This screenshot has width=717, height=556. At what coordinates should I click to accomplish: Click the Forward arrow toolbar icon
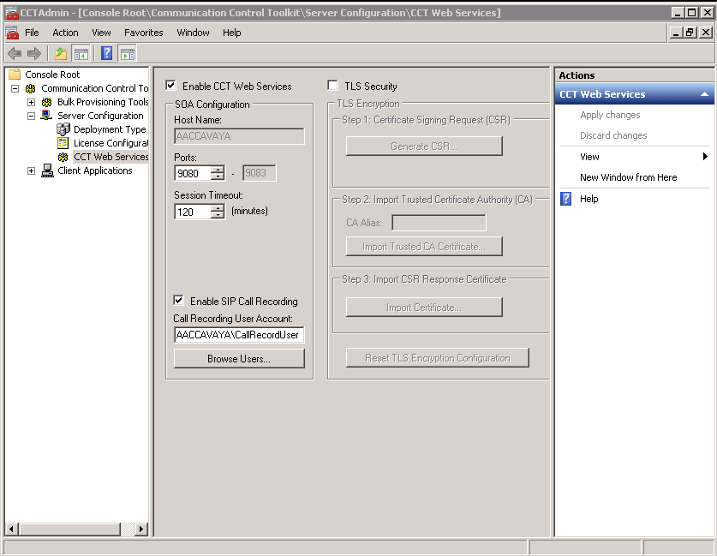pyautogui.click(x=34, y=53)
